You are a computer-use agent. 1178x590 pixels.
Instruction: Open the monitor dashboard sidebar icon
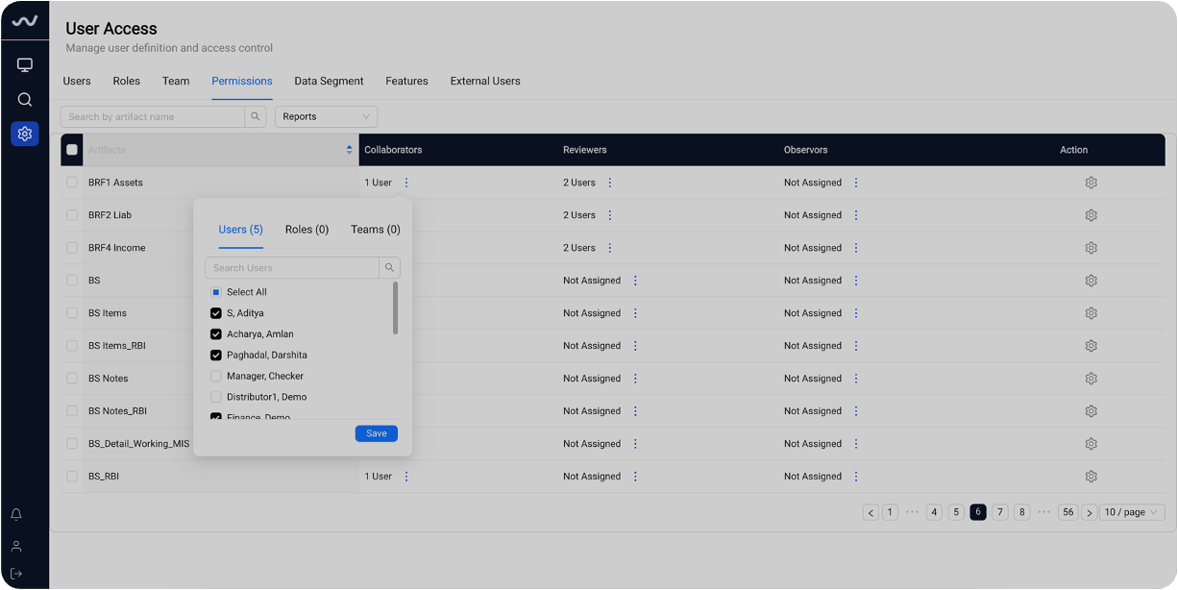25,65
